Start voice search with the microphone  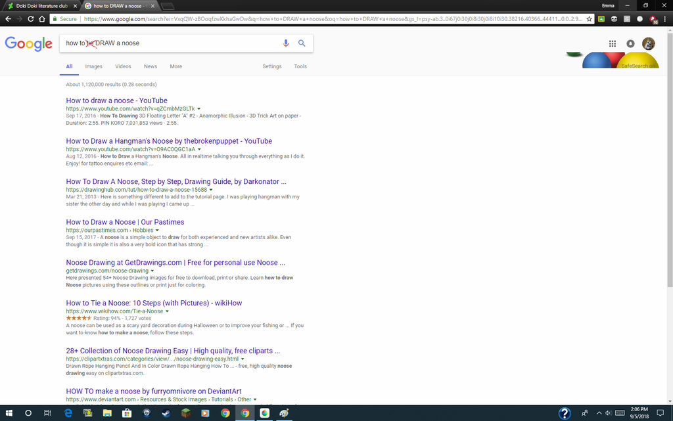(x=285, y=43)
